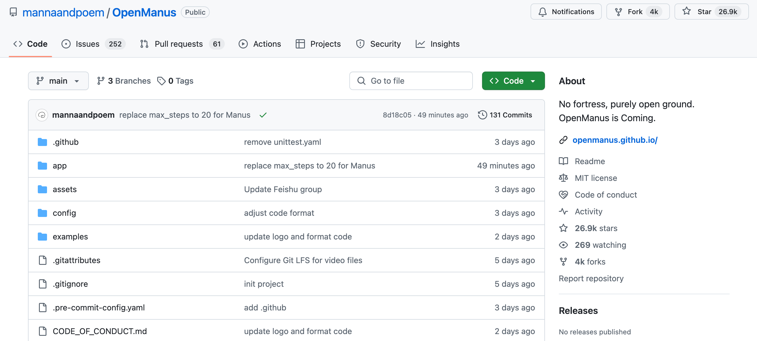The image size is (757, 341).
Task: Open the Pull requests tab
Action: (182, 44)
